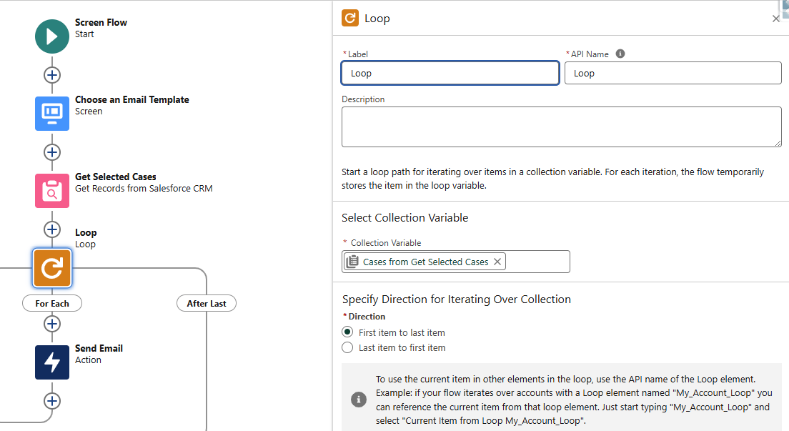Click the For Each path label

point(52,304)
